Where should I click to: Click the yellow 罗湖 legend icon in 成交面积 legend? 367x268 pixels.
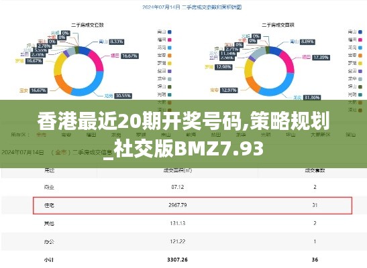[360, 64]
